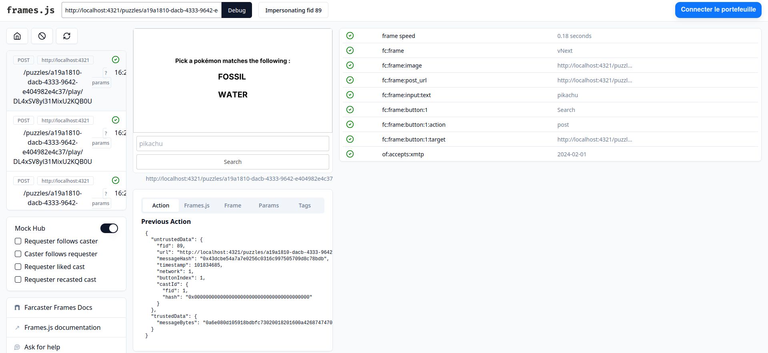Open the Frame tab
This screenshot has width=768, height=353.
233,205
